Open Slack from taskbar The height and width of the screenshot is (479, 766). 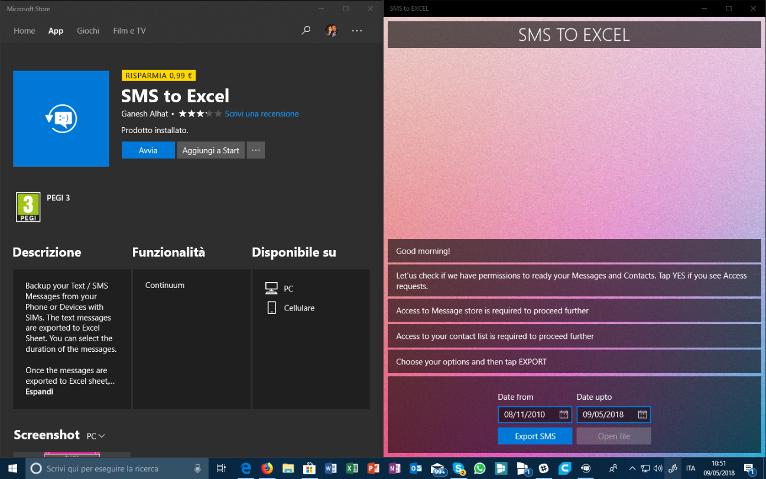click(543, 468)
